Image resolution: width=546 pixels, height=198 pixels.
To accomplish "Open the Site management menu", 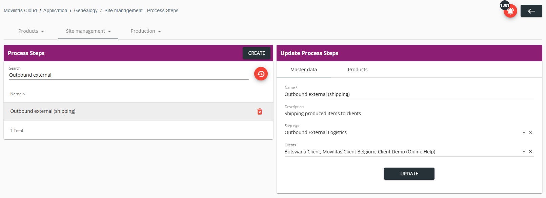I will [x=88, y=31].
